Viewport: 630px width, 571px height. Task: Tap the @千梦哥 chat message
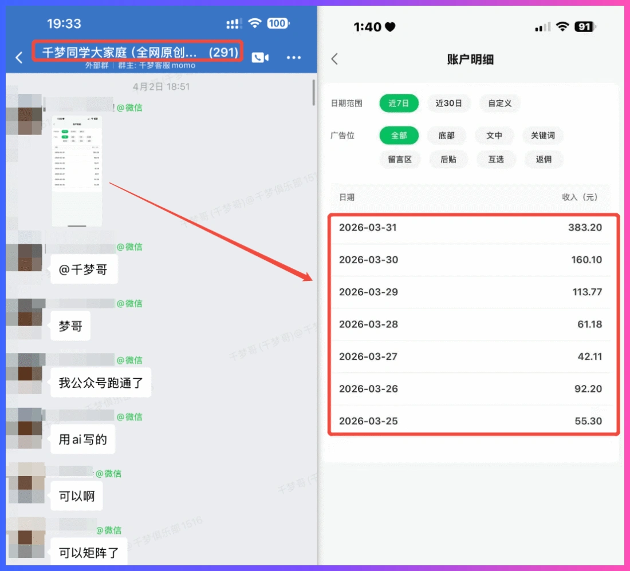pos(84,269)
